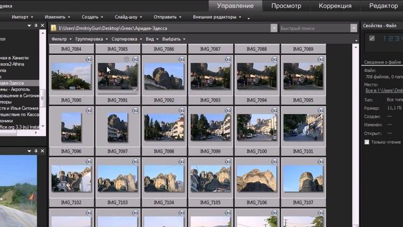The width and height of the screenshot is (403, 227).
Task: Click the overlay icon on IMG_7096 thumbnail
Action: pyautogui.click(x=89, y=111)
